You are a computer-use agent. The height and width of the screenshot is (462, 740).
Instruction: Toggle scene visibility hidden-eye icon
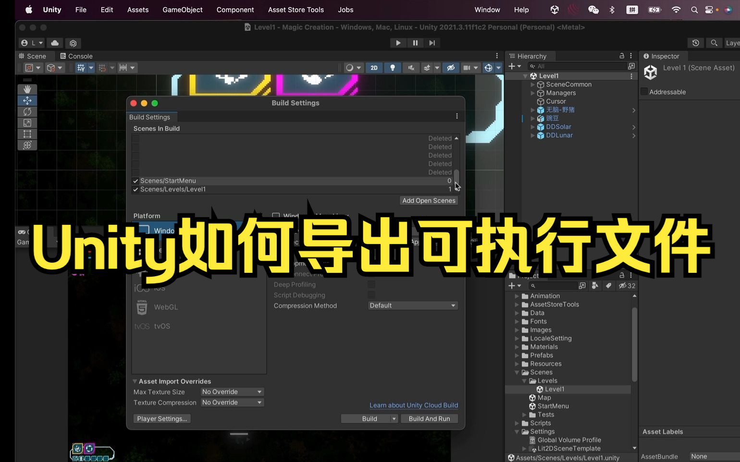[x=451, y=68]
